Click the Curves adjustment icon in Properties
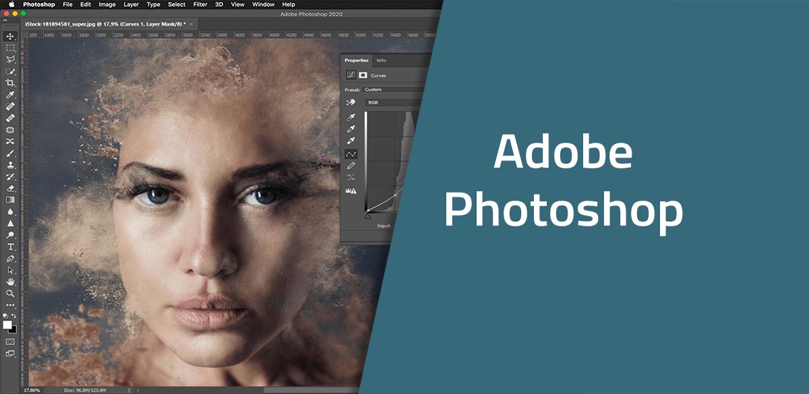This screenshot has width=809, height=394. click(x=351, y=75)
